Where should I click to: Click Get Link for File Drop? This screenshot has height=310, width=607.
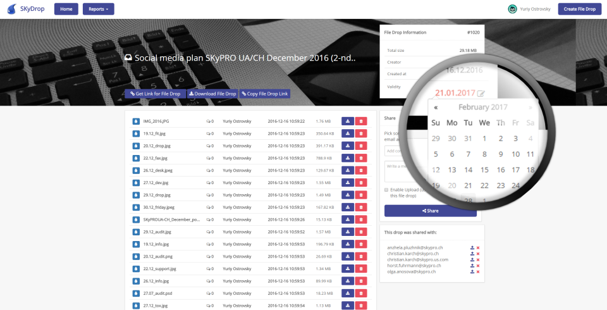pos(156,94)
